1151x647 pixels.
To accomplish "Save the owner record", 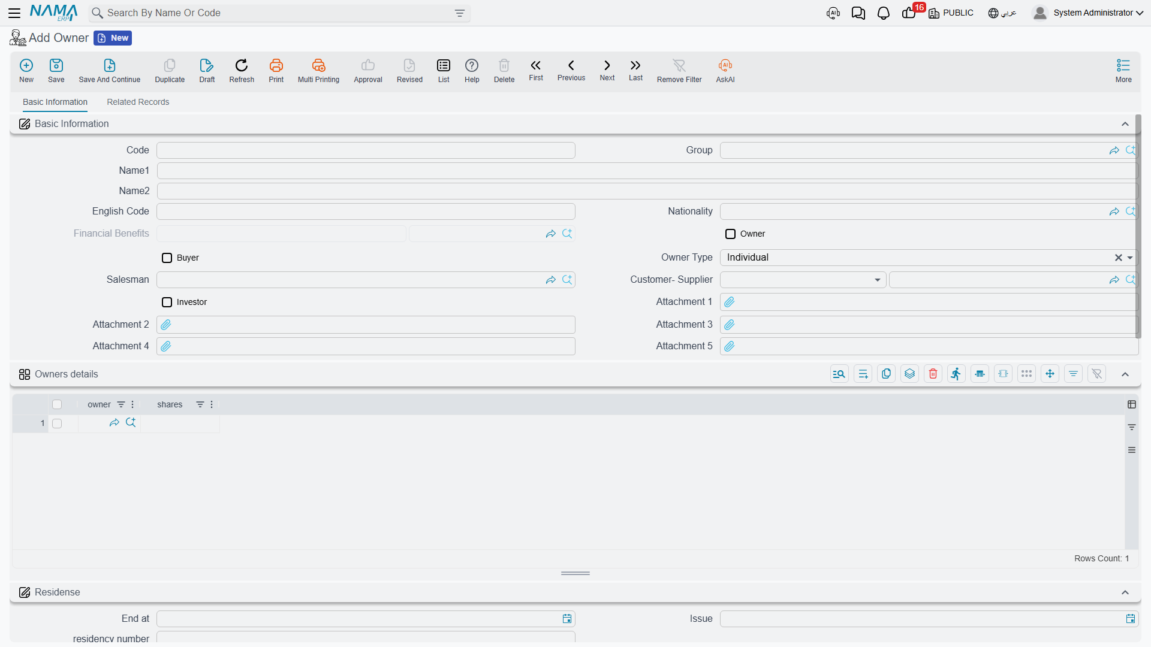I will (x=56, y=70).
